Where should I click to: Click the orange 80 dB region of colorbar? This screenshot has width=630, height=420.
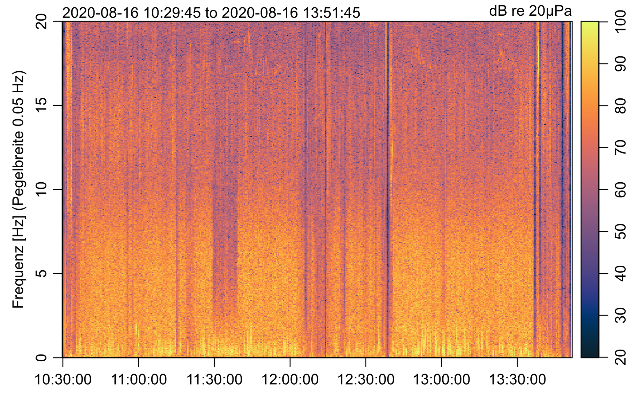tap(590, 105)
